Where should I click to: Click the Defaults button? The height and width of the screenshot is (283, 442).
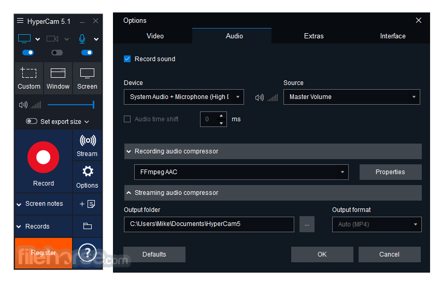point(154,254)
